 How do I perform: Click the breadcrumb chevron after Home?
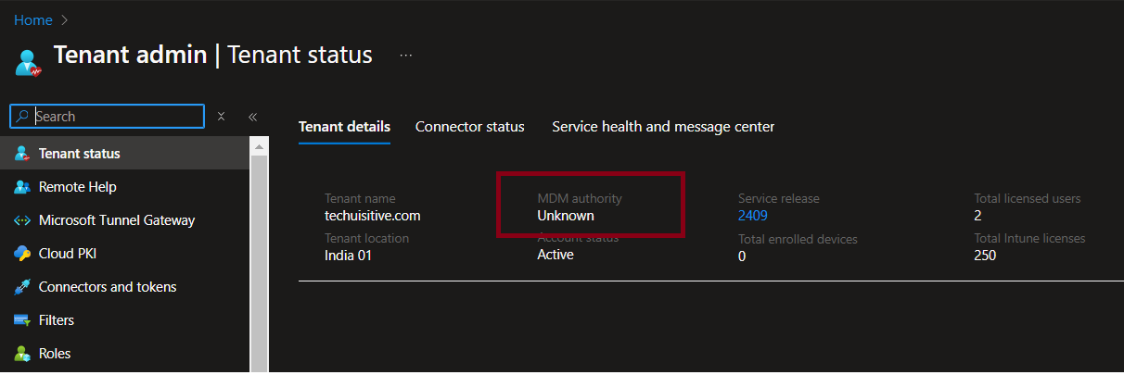pyautogui.click(x=65, y=19)
